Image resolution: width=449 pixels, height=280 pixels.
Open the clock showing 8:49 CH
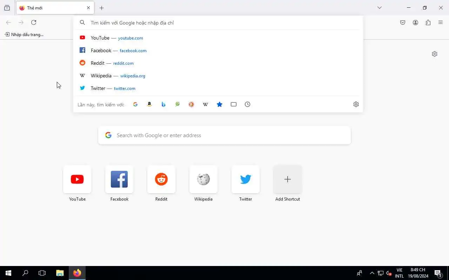tap(418, 273)
